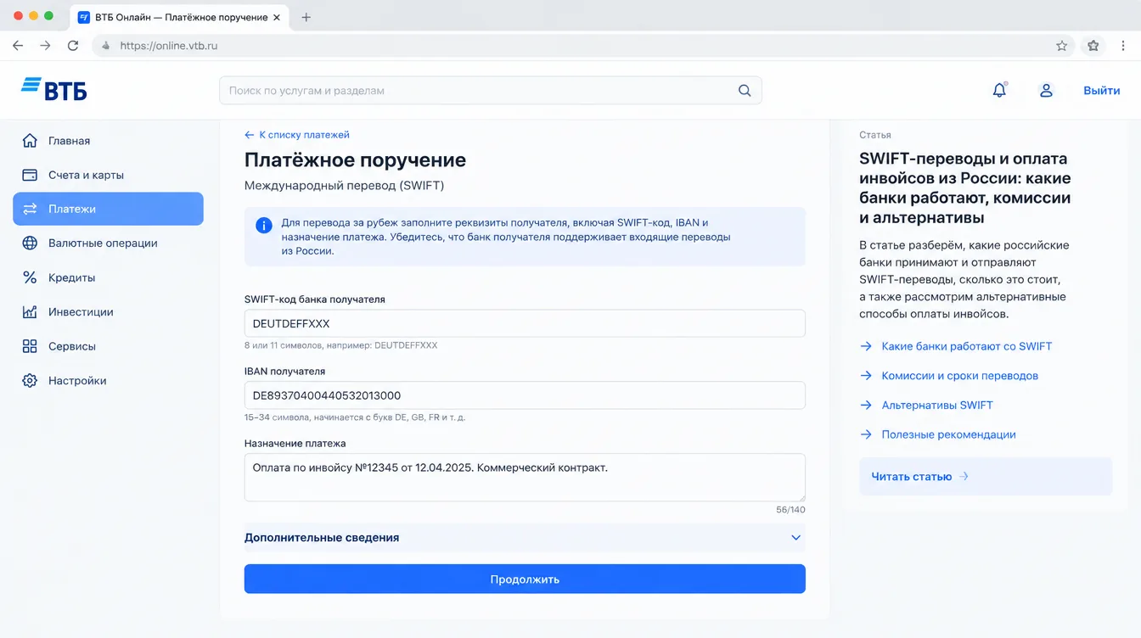Click the Настройки gear icon
The height and width of the screenshot is (638, 1141).
pos(30,381)
